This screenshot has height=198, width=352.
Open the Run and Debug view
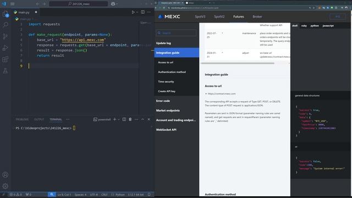pos(5,48)
